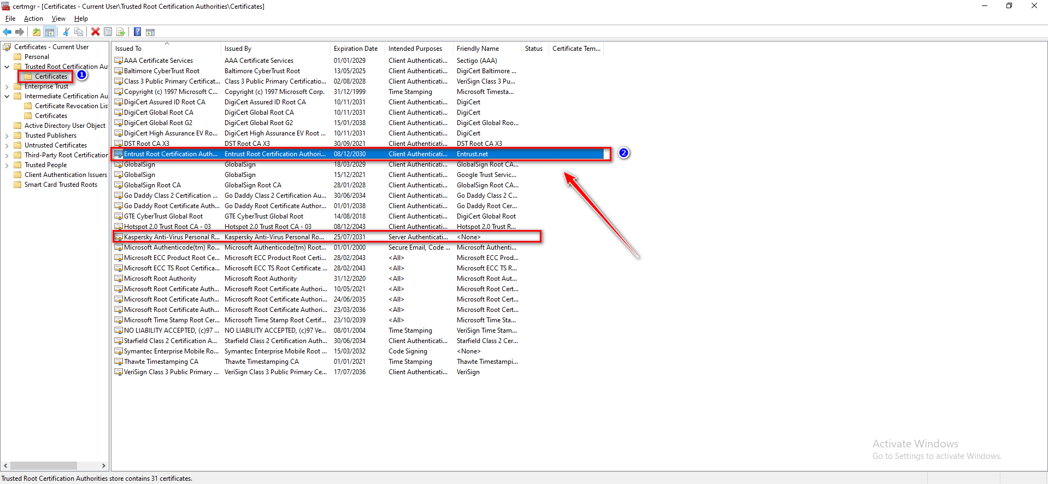Delete the selected certificate with the red X icon
The height and width of the screenshot is (484, 1048).
tap(96, 32)
